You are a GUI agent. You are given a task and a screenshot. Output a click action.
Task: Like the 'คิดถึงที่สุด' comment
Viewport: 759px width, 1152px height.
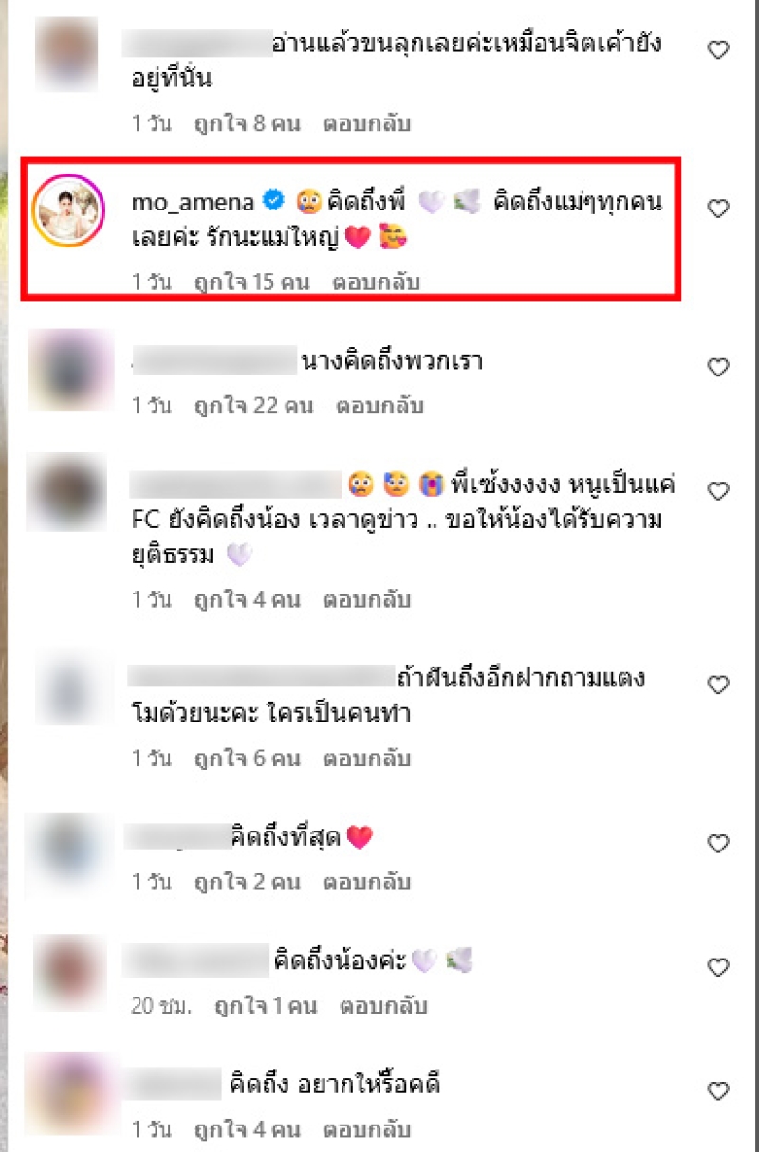click(719, 843)
